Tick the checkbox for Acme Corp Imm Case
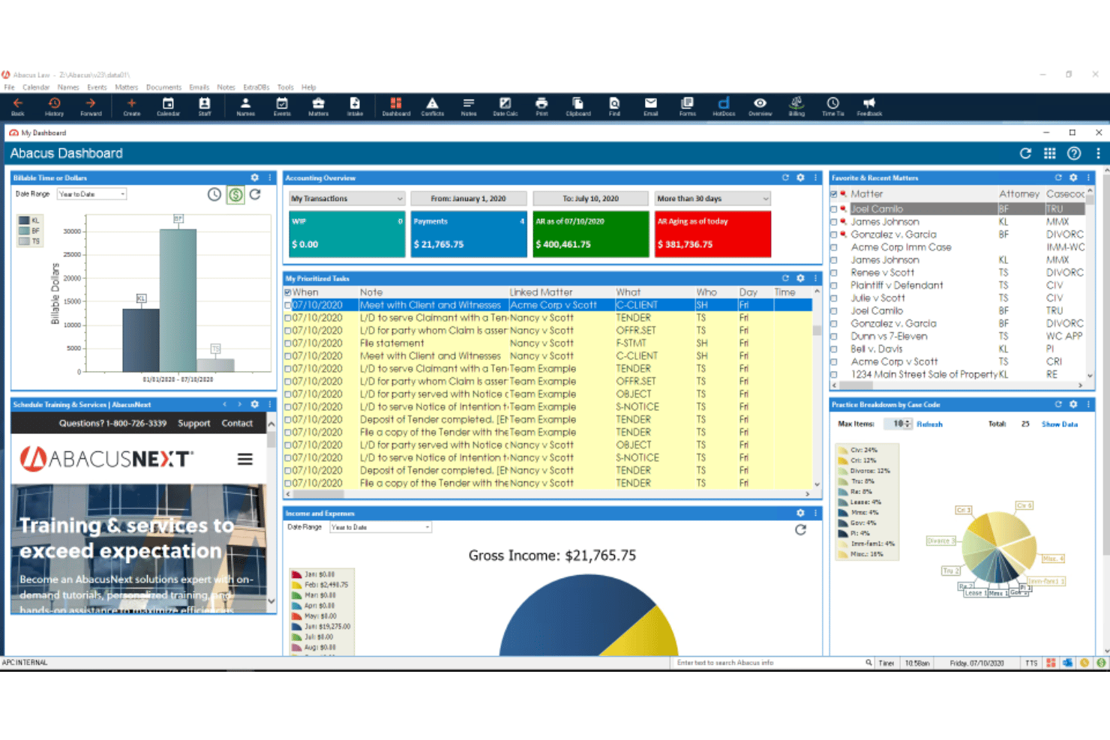The width and height of the screenshot is (1110, 740). pyautogui.click(x=834, y=247)
